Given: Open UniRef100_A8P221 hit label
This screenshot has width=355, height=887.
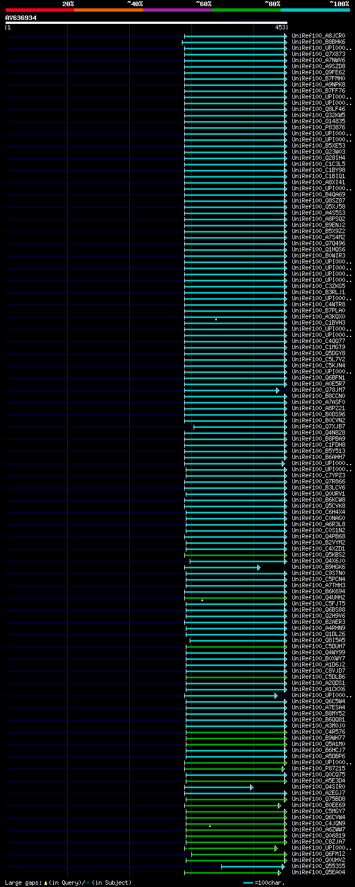Looking at the screenshot, I should pos(318,409).
